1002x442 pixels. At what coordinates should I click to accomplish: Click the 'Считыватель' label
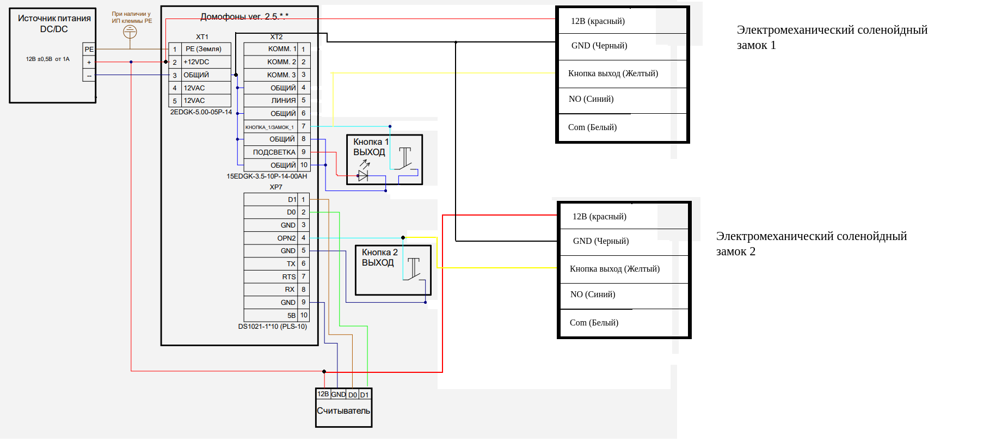(343, 411)
